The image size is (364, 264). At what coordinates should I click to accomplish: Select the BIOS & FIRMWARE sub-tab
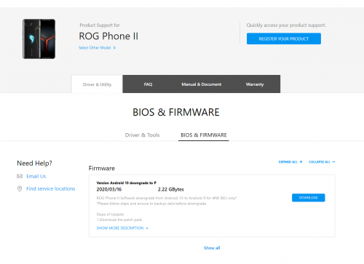[x=204, y=135]
